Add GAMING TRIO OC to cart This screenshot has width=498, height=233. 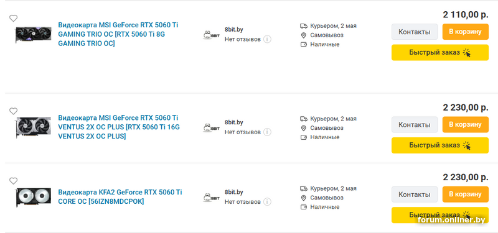coord(465,32)
